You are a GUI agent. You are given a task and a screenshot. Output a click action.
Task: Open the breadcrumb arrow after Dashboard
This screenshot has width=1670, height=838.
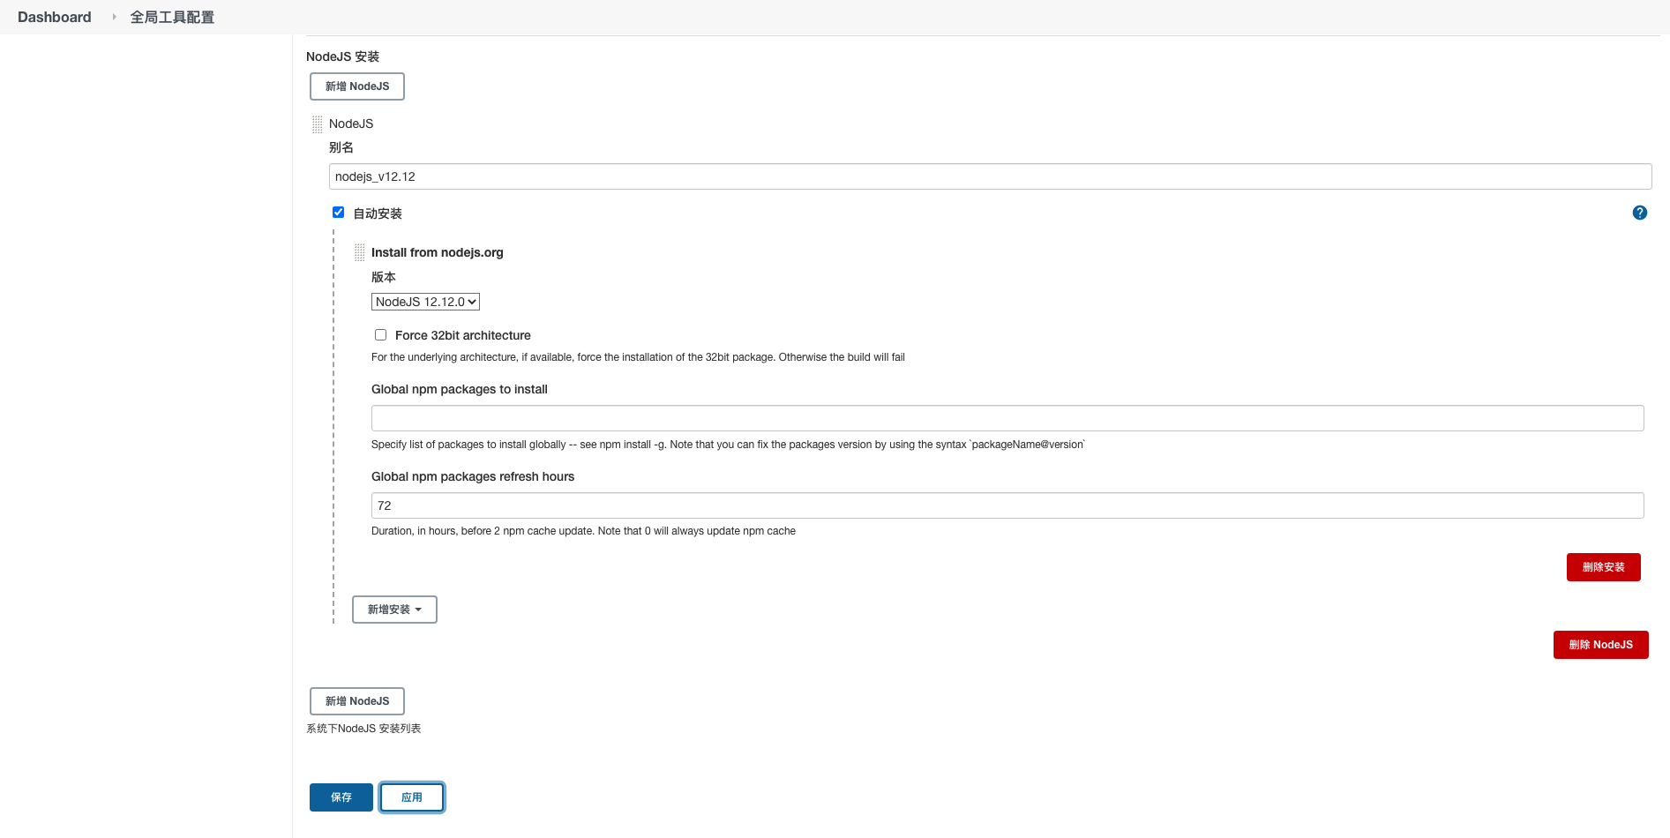tap(114, 17)
